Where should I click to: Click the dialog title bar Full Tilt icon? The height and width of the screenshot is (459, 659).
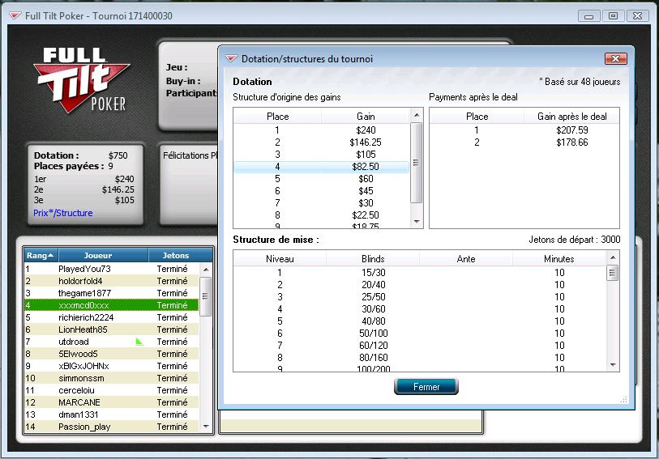(x=232, y=59)
